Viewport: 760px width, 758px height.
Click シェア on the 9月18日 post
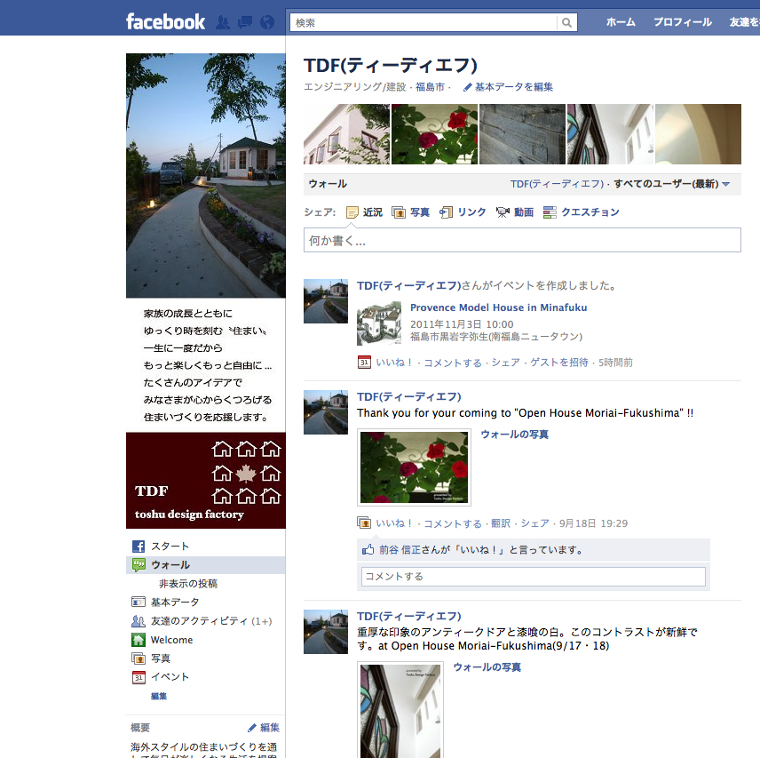(535, 523)
